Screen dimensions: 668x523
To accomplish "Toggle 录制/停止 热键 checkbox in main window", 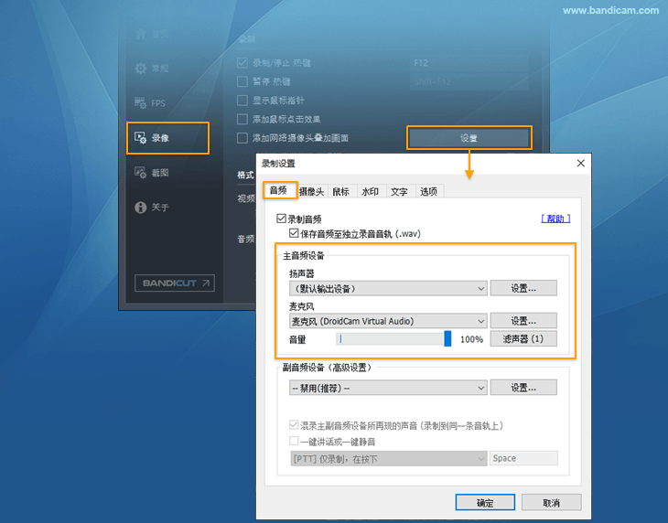I will pyautogui.click(x=242, y=63).
